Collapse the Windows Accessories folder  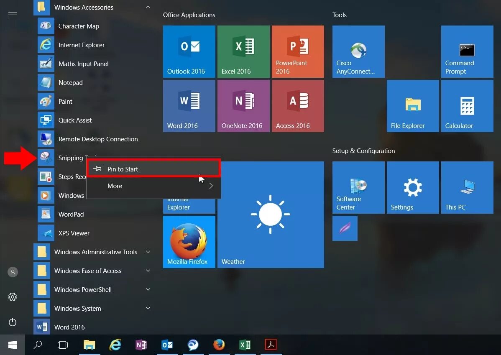coord(148,7)
